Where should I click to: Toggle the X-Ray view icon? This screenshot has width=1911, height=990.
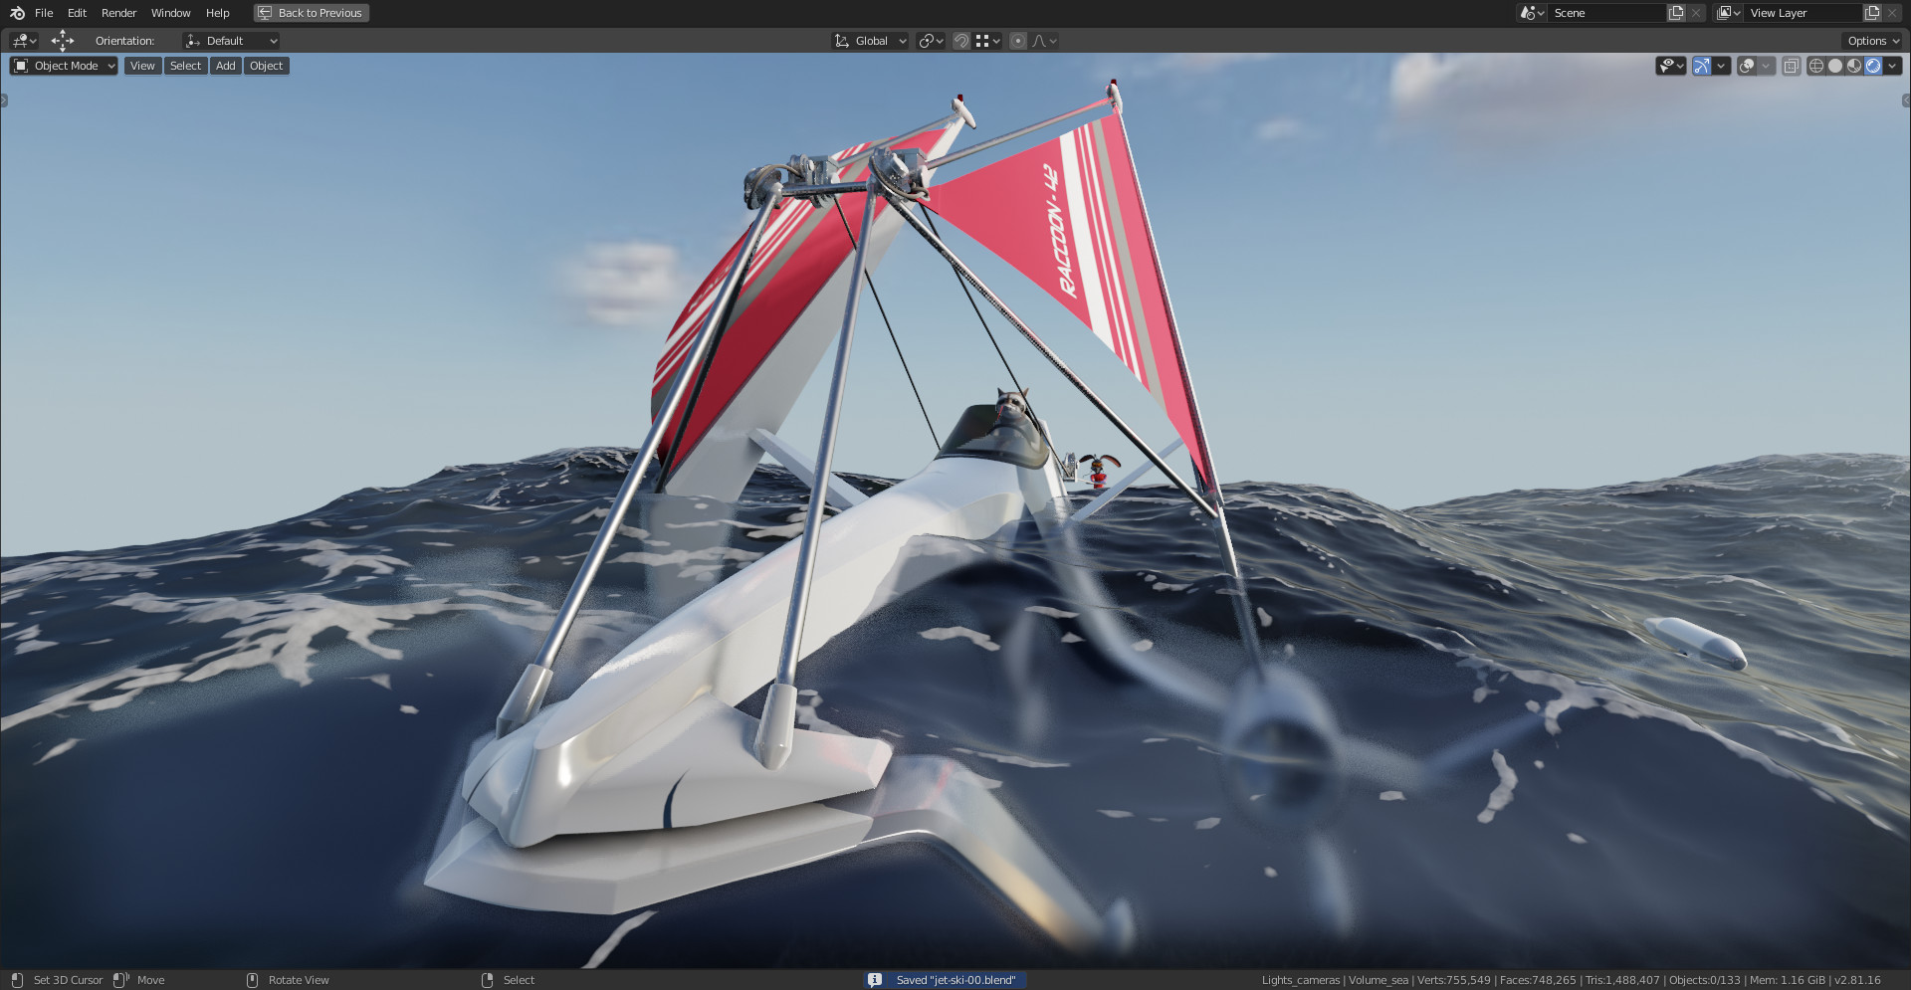tap(1791, 66)
